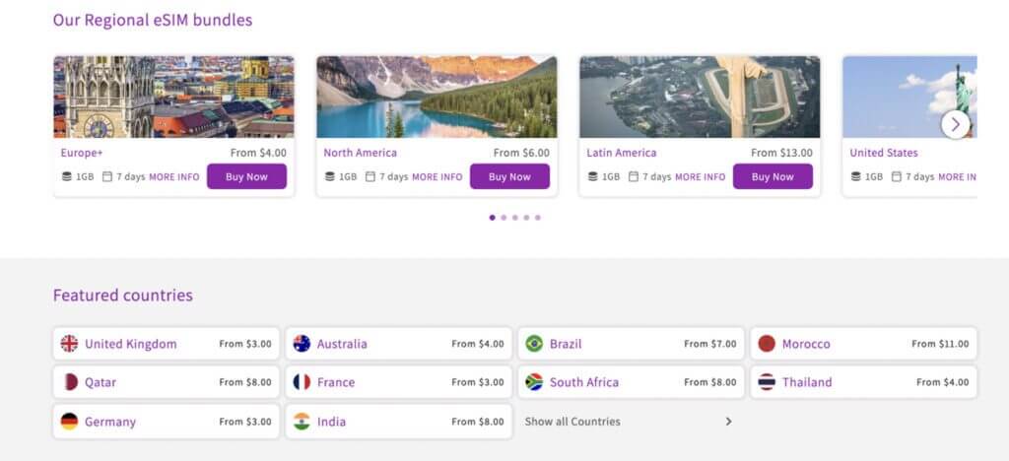Viewport: 1009px width, 461px height.
Task: Click the Morocco flag icon
Action: [767, 344]
